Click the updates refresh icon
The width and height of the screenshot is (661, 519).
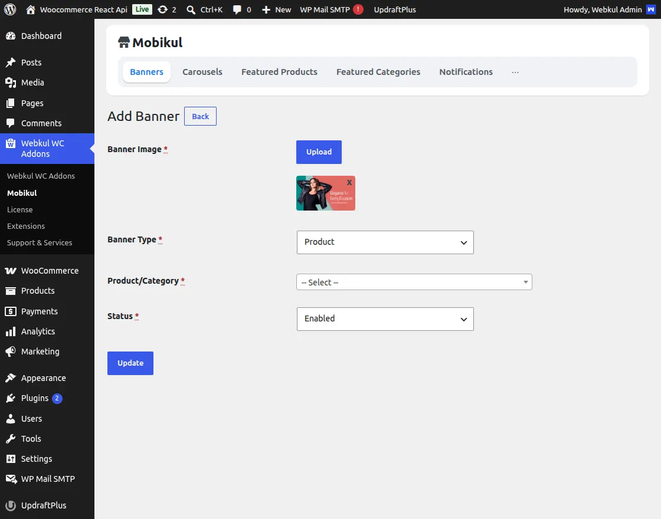pyautogui.click(x=162, y=9)
